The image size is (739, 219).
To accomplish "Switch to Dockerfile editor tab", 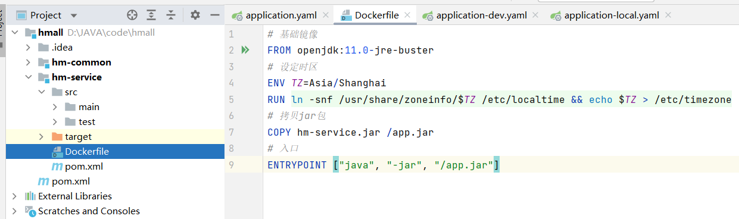I will (377, 15).
